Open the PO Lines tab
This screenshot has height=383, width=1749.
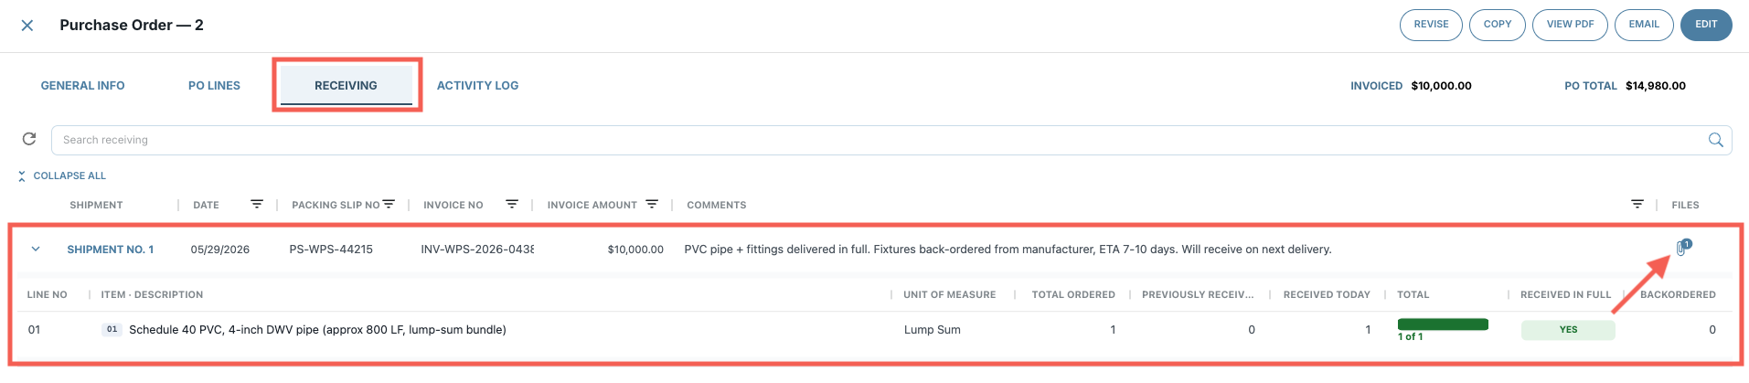[x=214, y=86]
